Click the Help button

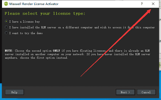14,92
